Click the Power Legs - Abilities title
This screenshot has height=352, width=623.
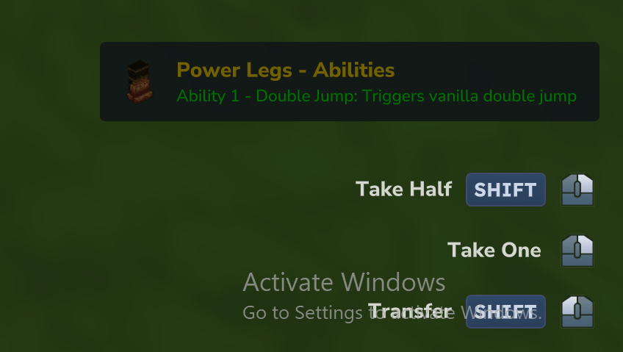click(x=285, y=71)
